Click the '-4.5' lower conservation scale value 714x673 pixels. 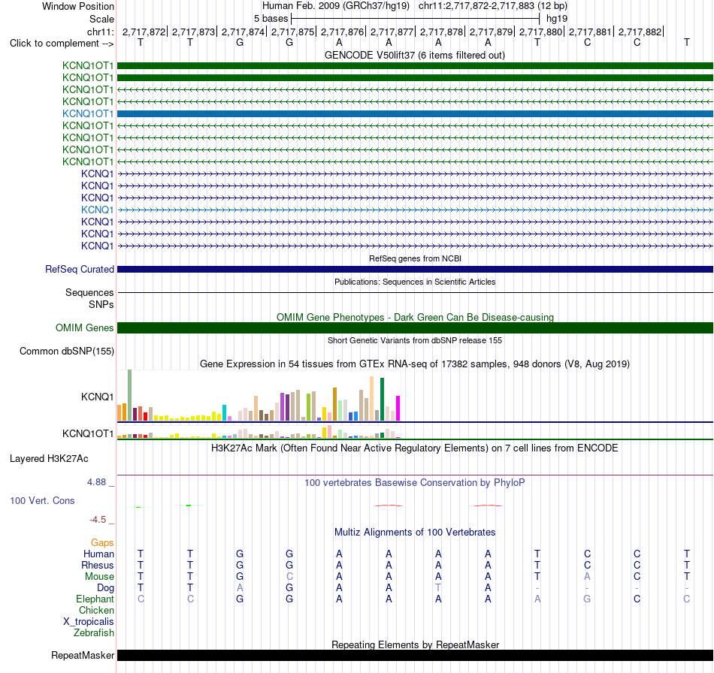(98, 520)
